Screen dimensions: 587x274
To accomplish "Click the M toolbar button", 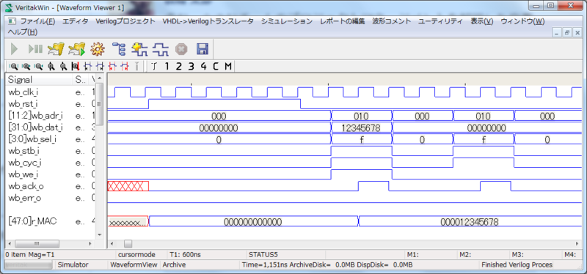I will [228, 67].
